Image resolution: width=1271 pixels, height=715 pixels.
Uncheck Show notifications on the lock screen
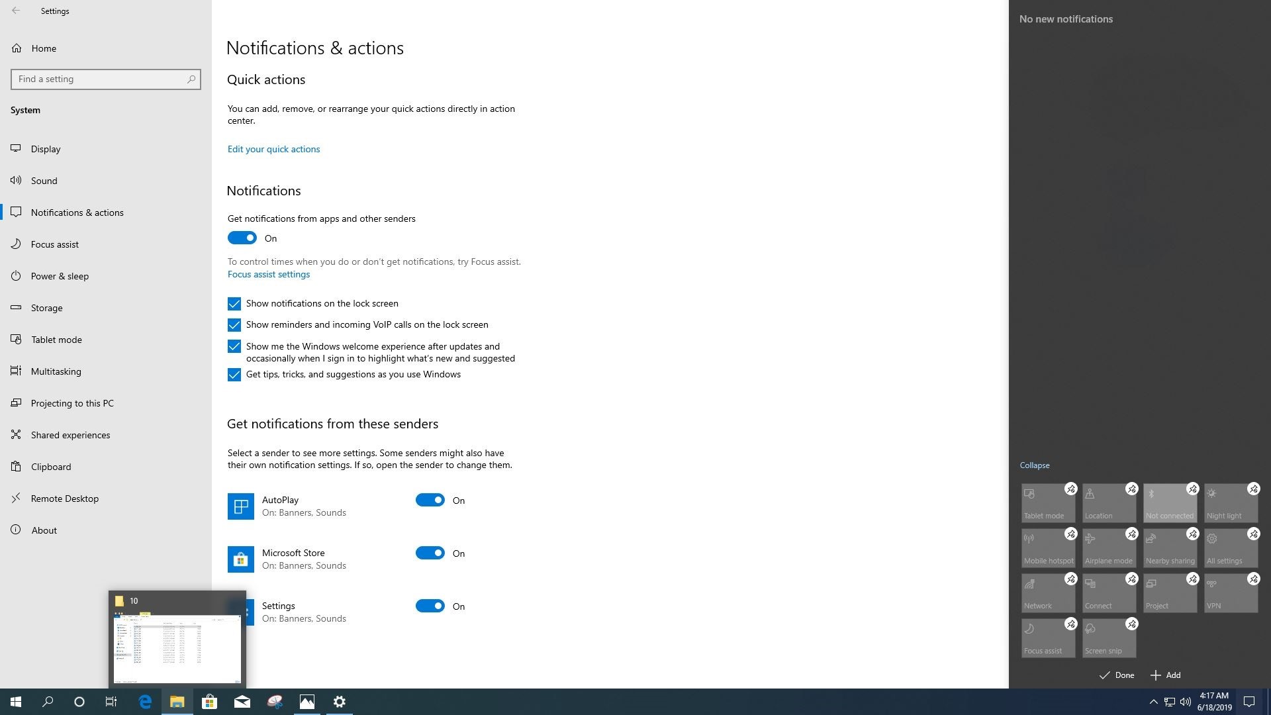[x=234, y=304]
